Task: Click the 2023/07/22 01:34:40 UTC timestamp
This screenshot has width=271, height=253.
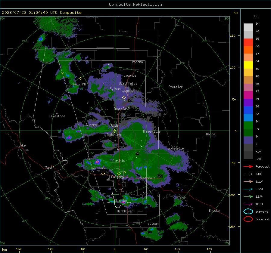Action: click(42, 12)
